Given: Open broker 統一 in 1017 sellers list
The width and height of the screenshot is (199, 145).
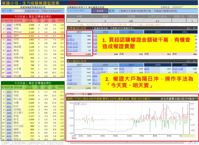Looking at the screenshot, I should point(70,72).
